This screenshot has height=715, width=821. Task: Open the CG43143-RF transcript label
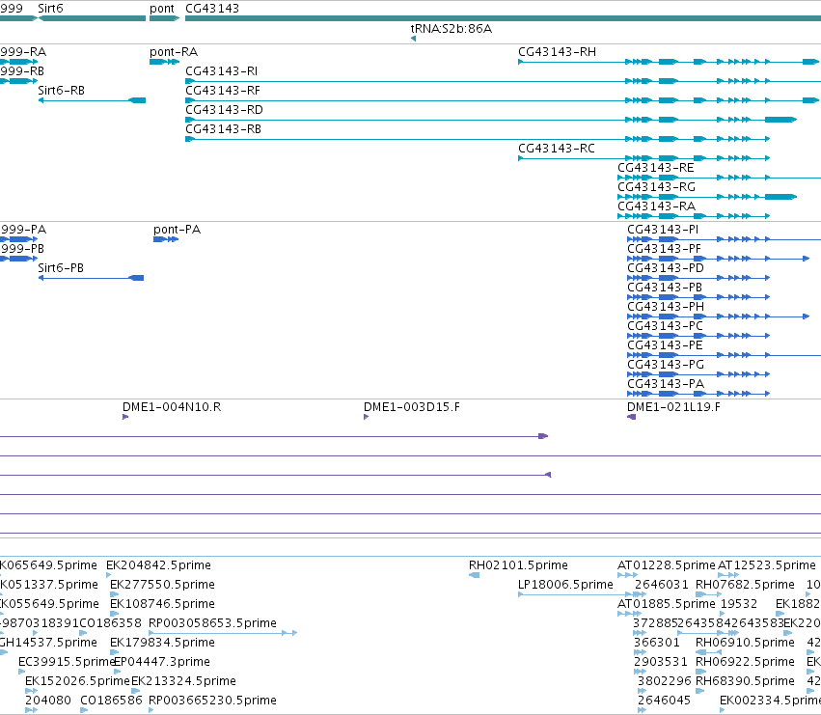(223, 91)
